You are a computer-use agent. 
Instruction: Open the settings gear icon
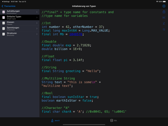click(x=164, y=6)
